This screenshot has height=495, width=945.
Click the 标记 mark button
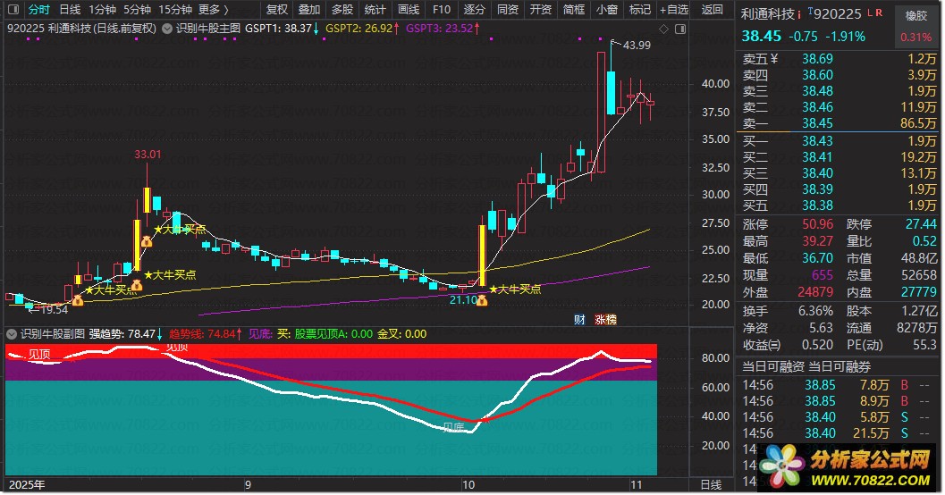pyautogui.click(x=639, y=10)
